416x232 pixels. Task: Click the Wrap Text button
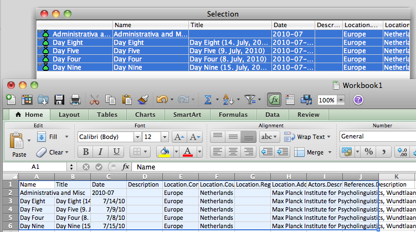(x=305, y=137)
